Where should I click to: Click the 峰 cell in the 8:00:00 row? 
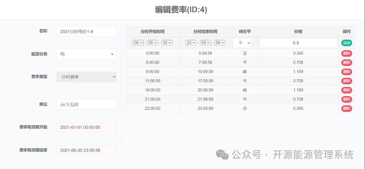245,71
